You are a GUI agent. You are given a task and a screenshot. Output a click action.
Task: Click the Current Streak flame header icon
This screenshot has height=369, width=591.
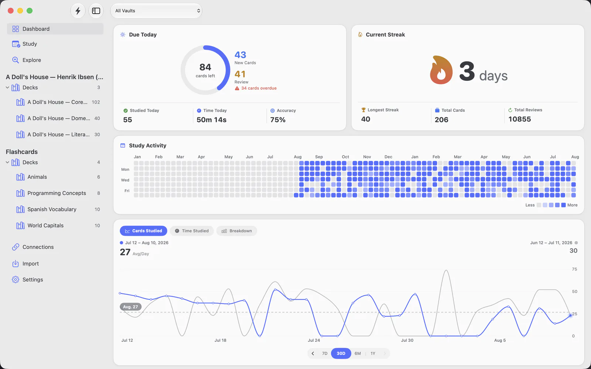pos(360,35)
